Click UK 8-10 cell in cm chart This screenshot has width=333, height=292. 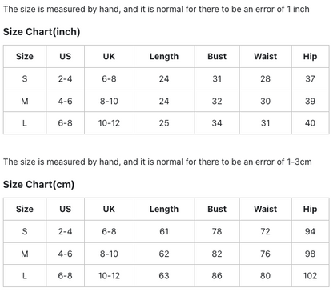[109, 254]
